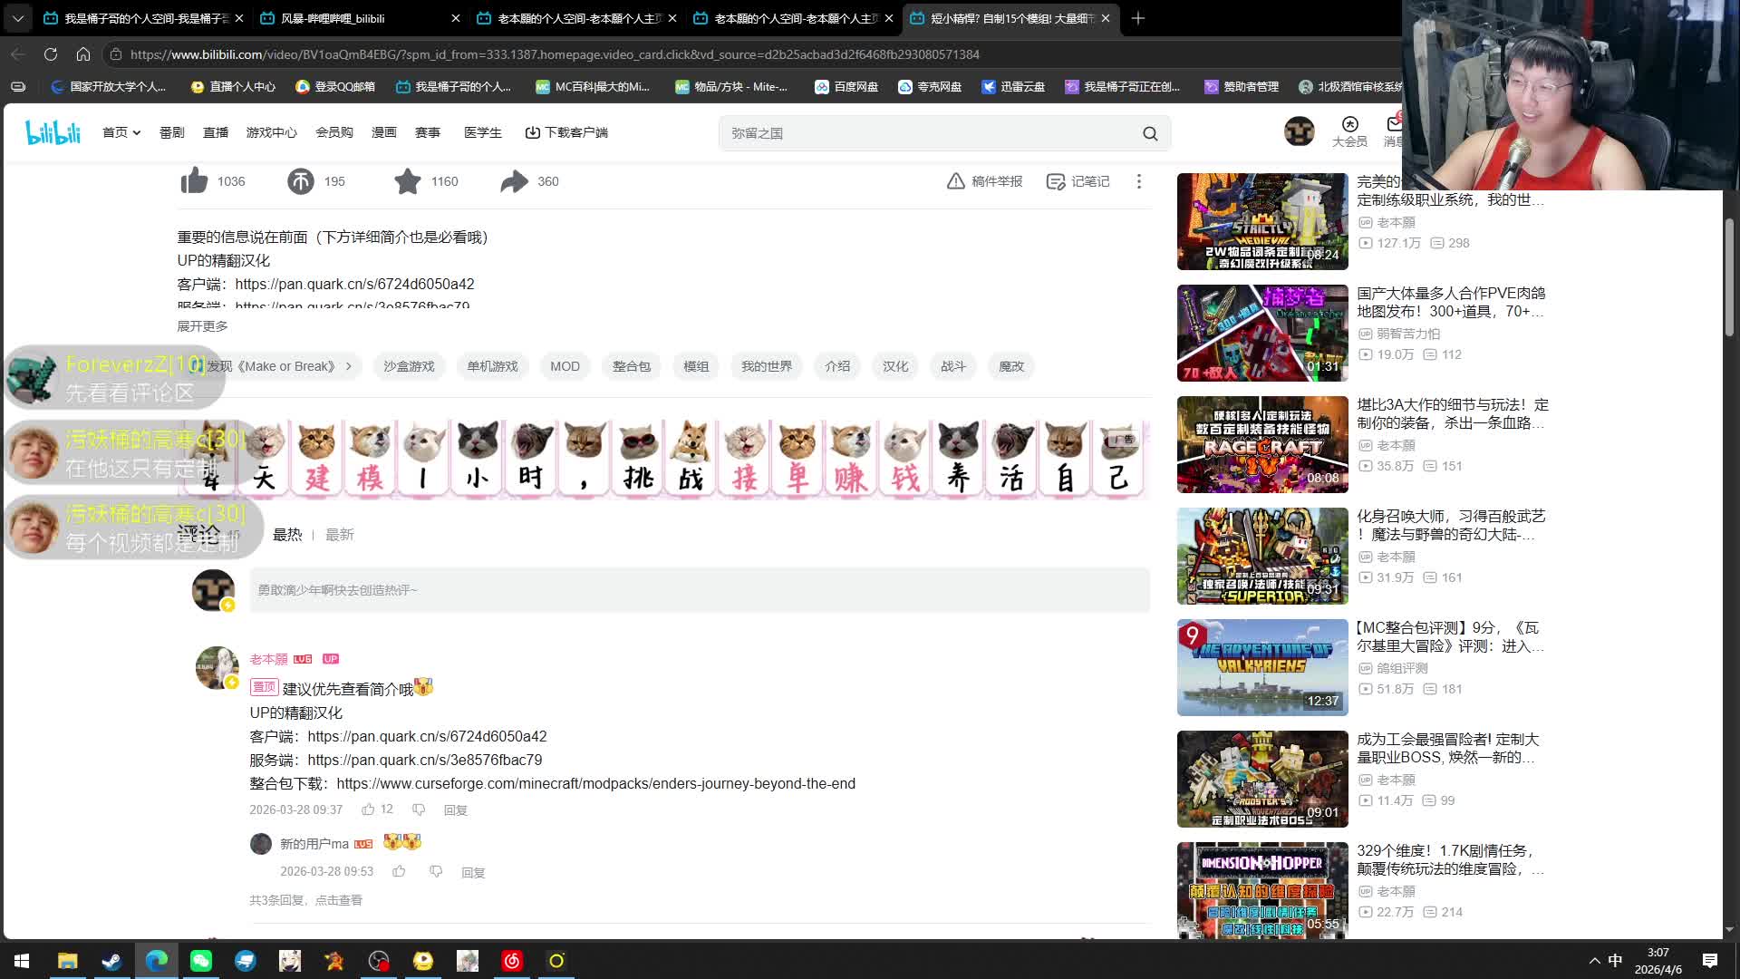The height and width of the screenshot is (979, 1740).
Task: Open the three-dot more options menu
Action: 1139,181
